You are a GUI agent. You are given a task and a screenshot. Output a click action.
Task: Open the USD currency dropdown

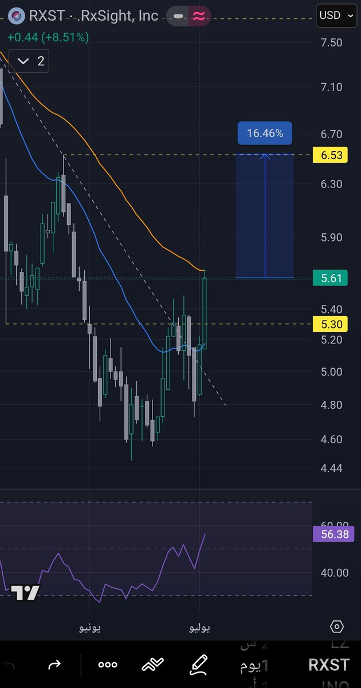coord(337,15)
